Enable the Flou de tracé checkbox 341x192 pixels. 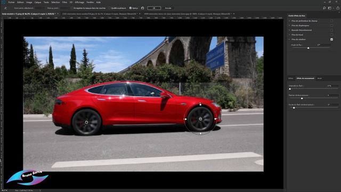[331, 35]
